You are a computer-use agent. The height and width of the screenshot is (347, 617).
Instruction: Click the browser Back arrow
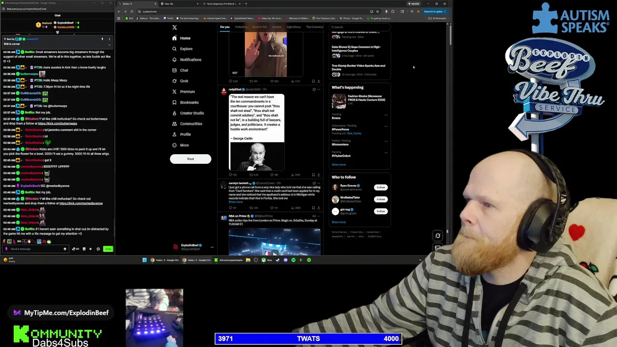click(120, 12)
